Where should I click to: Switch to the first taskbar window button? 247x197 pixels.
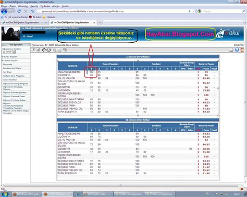[x=27, y=194]
